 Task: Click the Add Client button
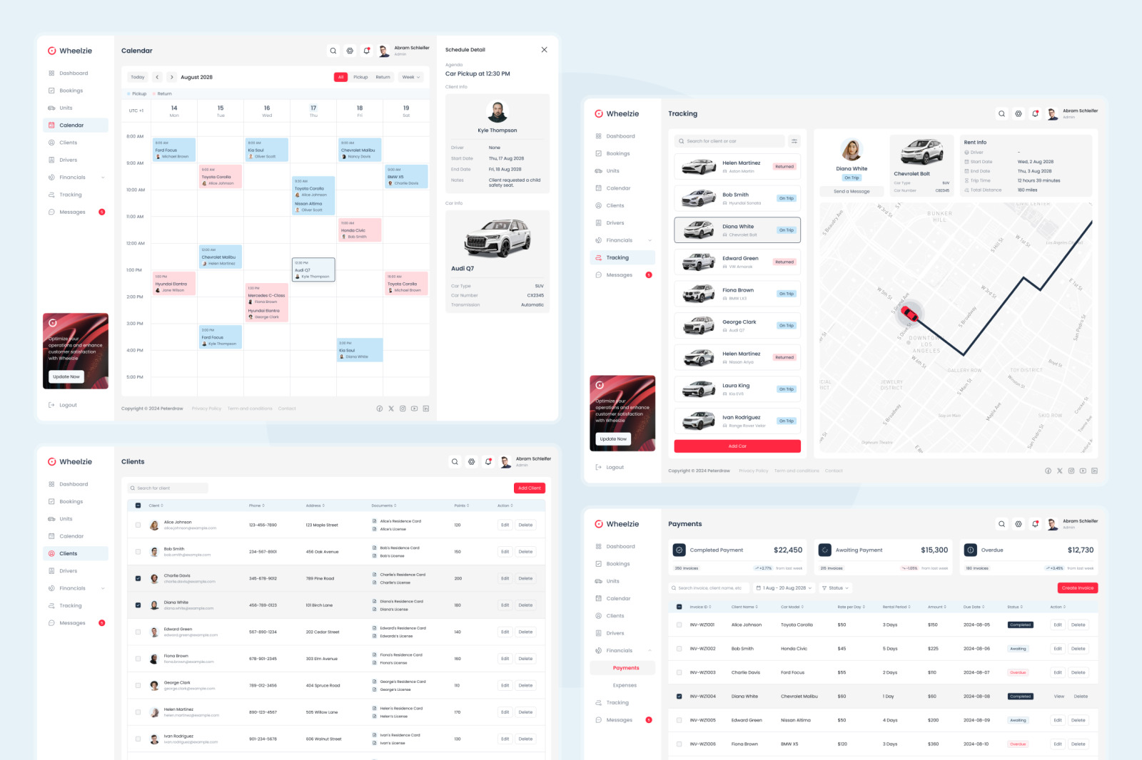tap(529, 488)
